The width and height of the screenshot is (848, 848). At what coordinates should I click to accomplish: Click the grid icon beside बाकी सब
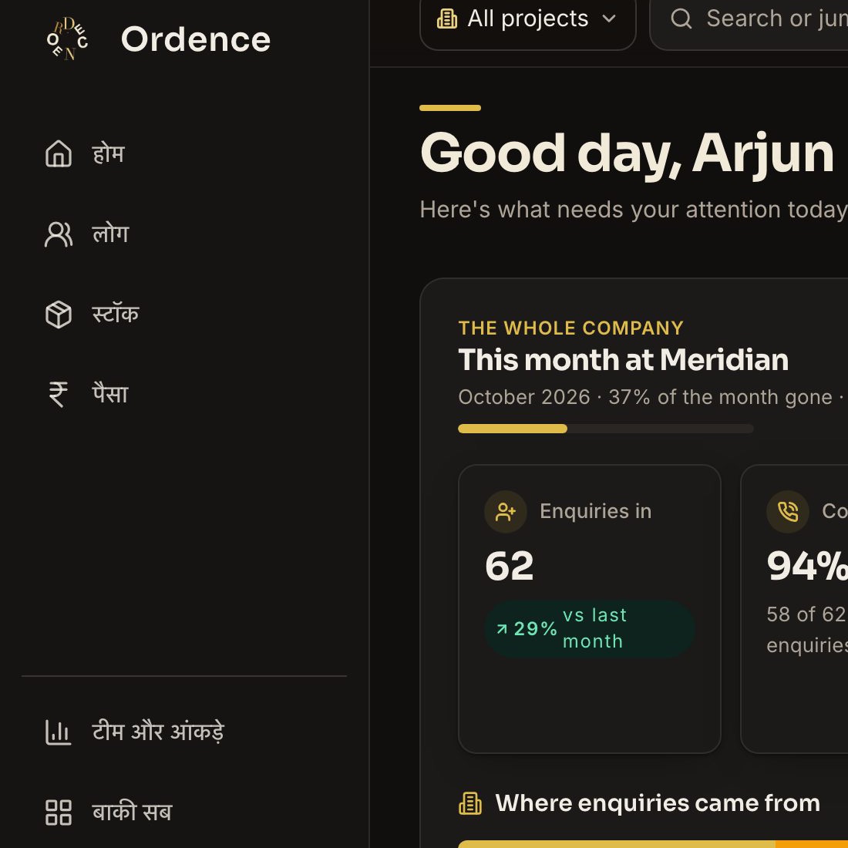pyautogui.click(x=59, y=813)
